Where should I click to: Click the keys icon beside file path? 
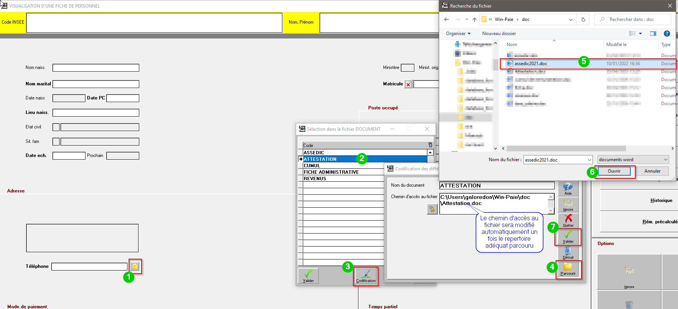point(432,209)
